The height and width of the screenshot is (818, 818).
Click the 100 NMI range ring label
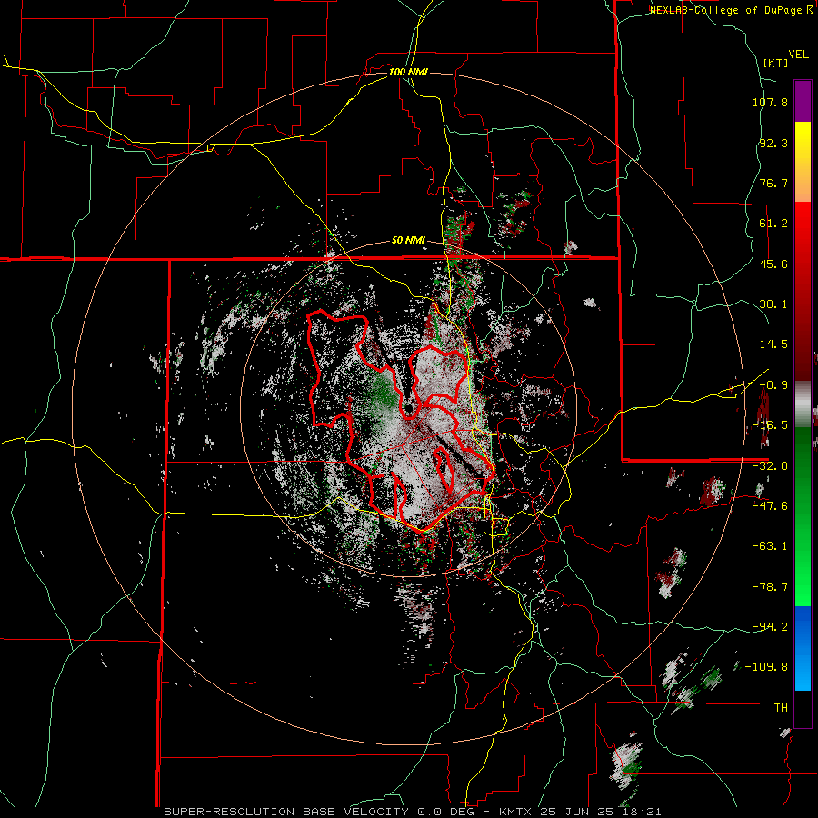[x=408, y=72]
